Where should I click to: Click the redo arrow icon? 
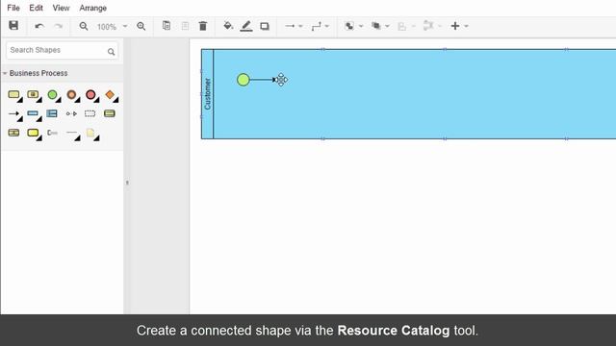[59, 26]
